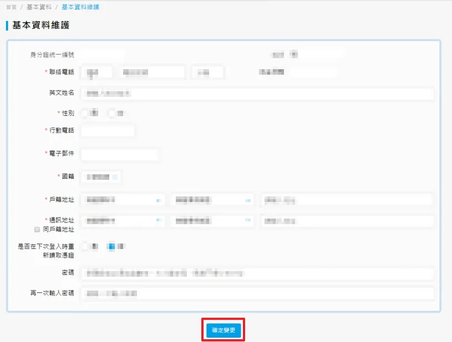452x342 pixels.
Task: Click the 電子郵件 input field
Action: (120, 154)
